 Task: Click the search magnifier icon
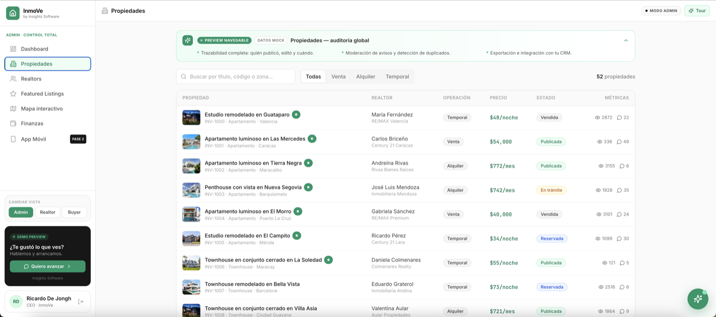coord(183,77)
